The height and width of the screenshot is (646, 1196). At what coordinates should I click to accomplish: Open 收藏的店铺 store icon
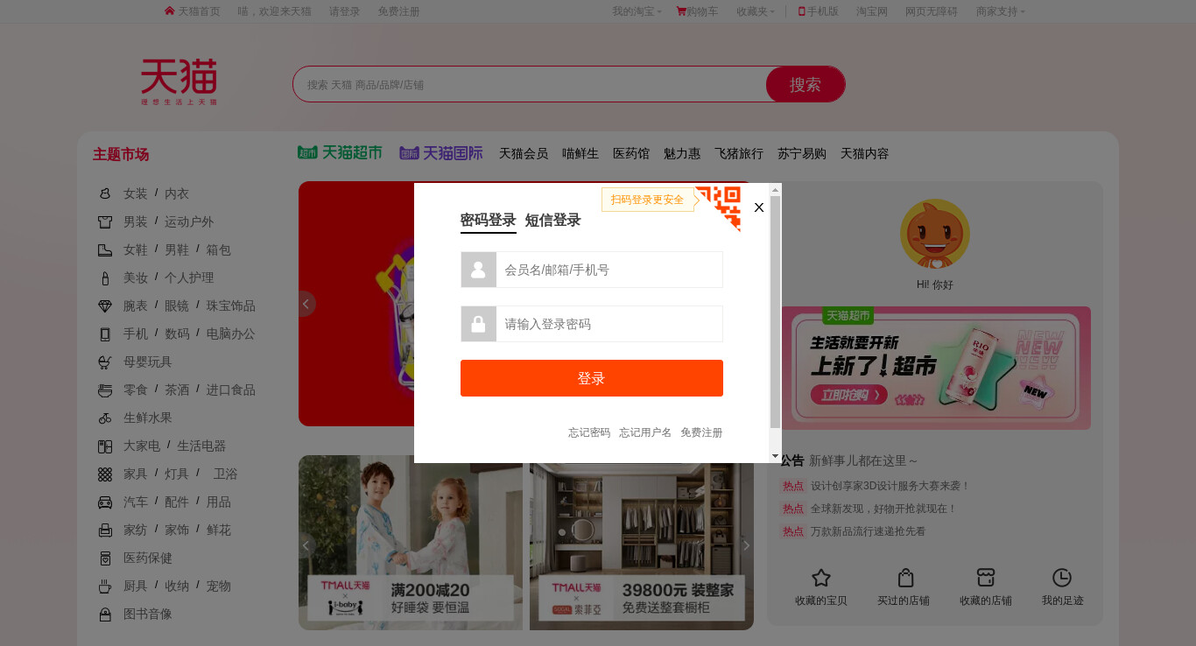click(986, 578)
